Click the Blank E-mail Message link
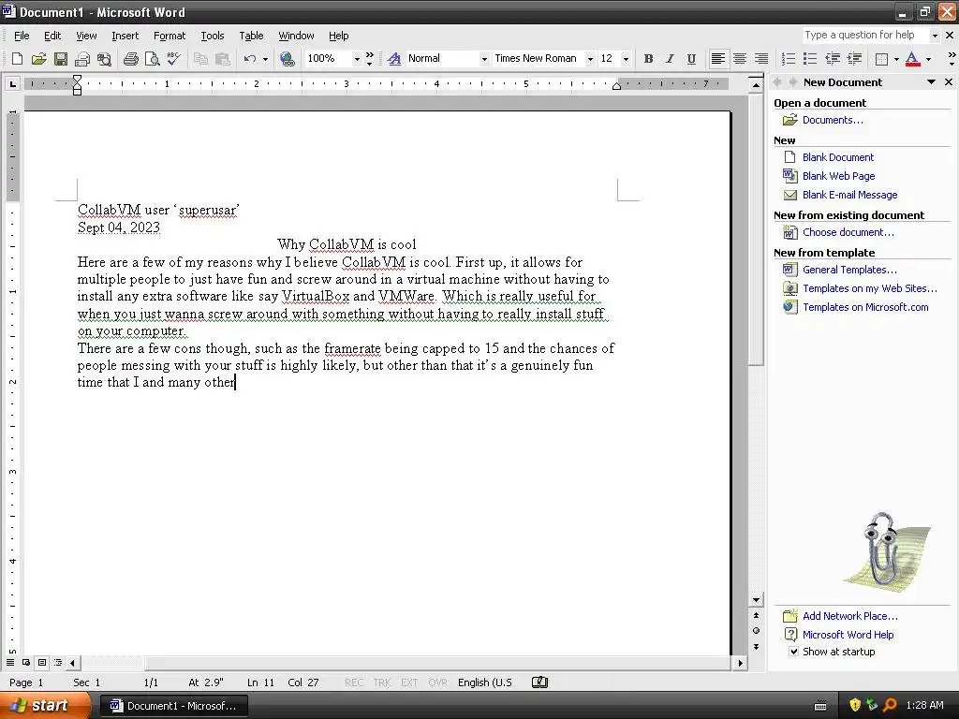The width and height of the screenshot is (959, 719). [850, 195]
